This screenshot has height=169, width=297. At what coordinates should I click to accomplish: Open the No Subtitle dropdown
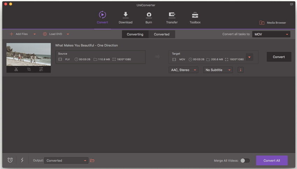coord(218,70)
